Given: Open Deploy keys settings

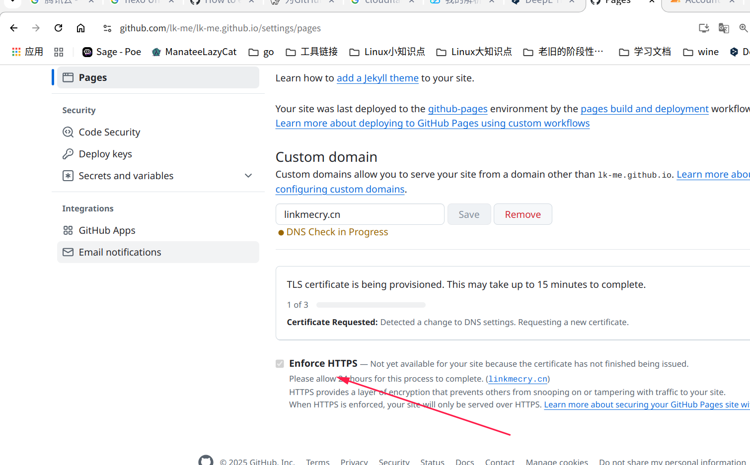Looking at the screenshot, I should 158,154.
